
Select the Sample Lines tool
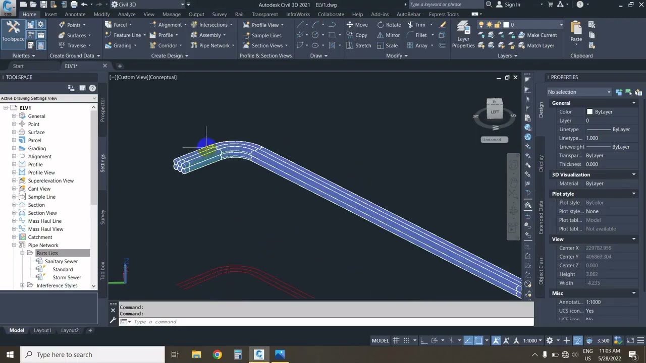(262, 35)
